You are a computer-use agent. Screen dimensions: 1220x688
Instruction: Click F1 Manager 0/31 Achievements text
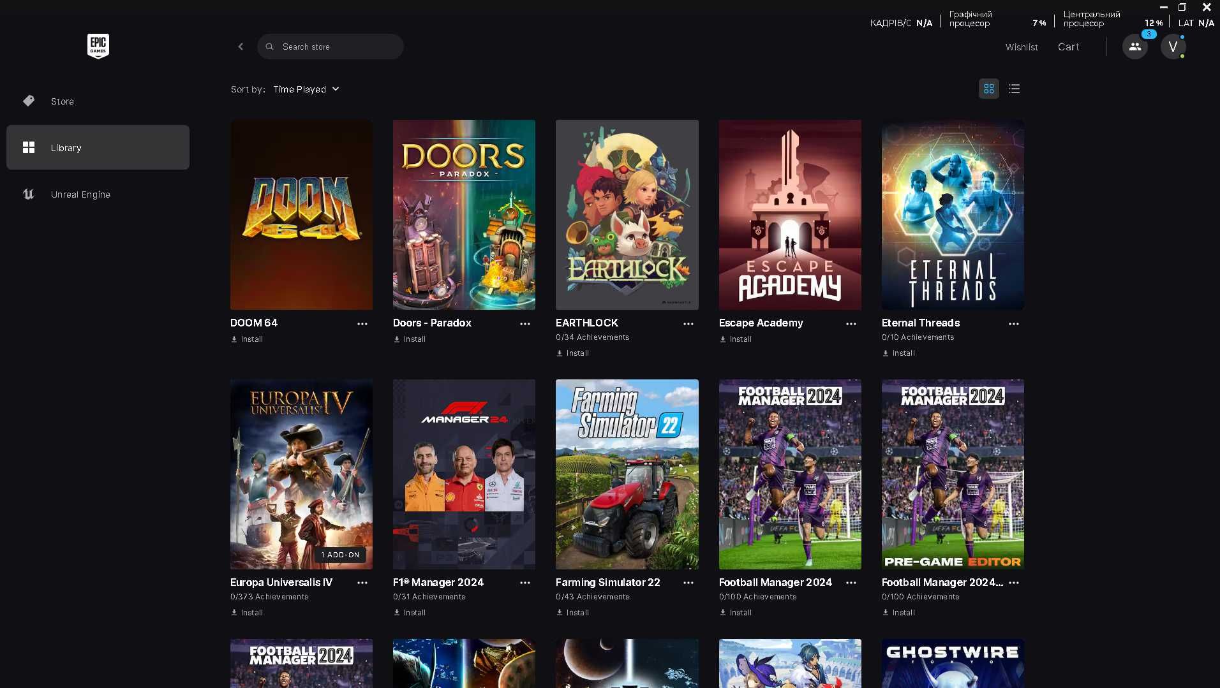click(429, 597)
